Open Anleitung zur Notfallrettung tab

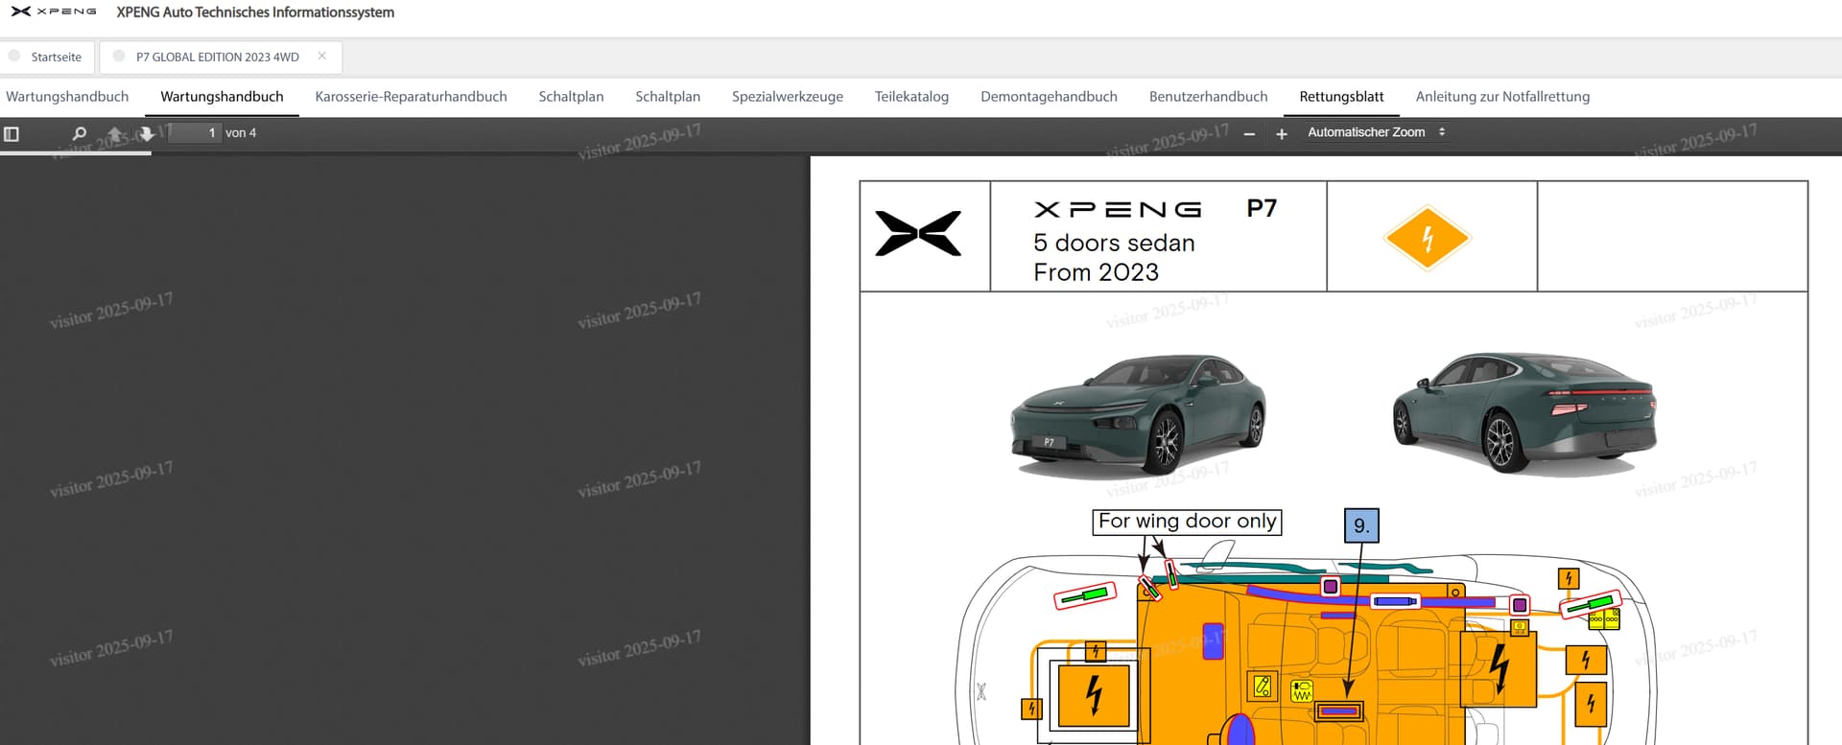click(x=1502, y=97)
